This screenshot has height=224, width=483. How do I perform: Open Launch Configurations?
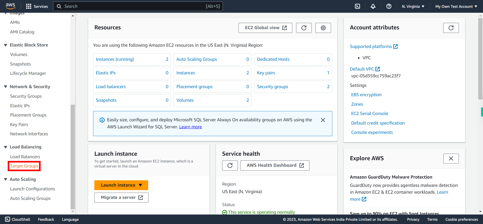pos(32,189)
